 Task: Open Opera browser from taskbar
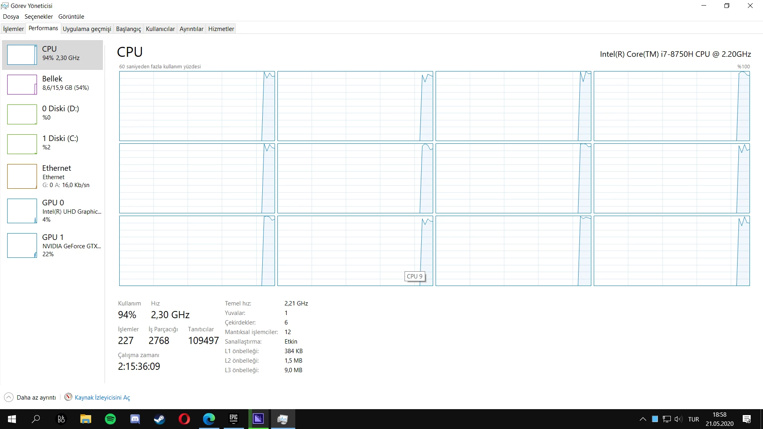tap(184, 419)
